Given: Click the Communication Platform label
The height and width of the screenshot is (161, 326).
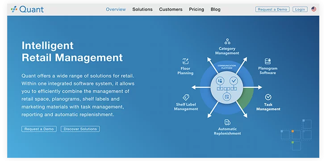Looking at the screenshot, I should [227, 67].
